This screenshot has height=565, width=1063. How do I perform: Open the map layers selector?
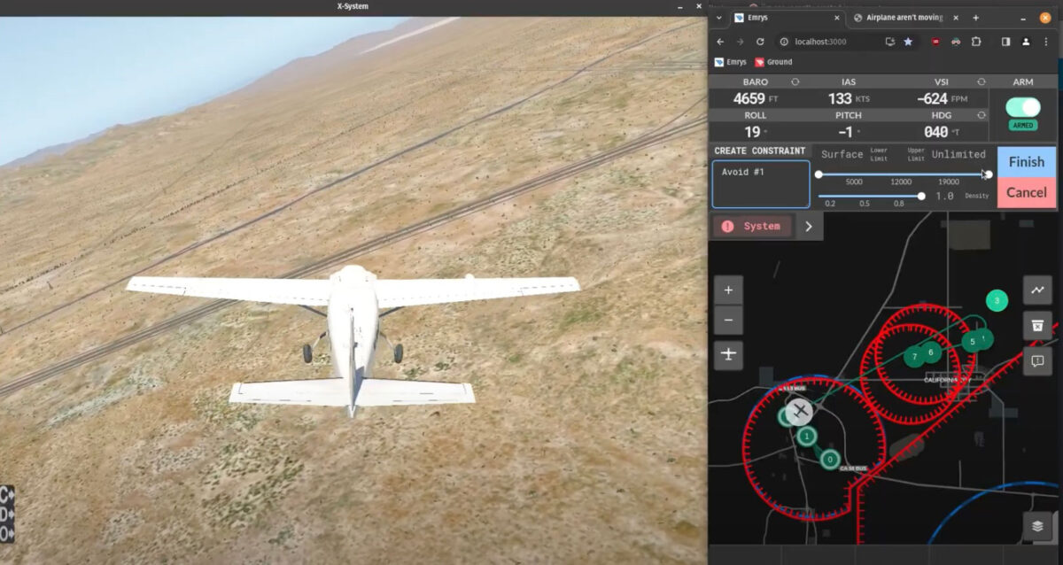coord(1037,526)
